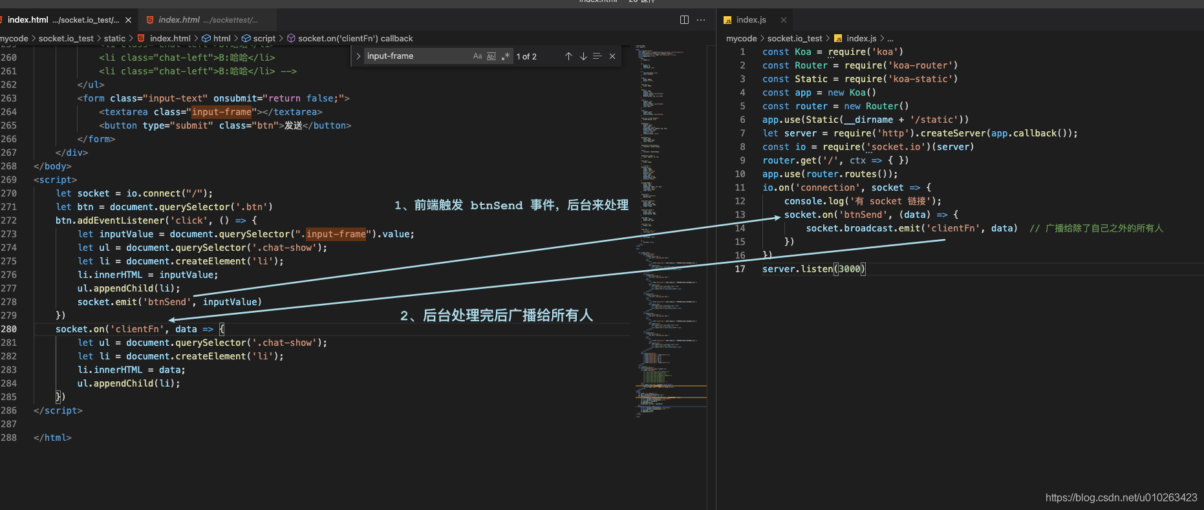This screenshot has height=510, width=1204.
Task: Go to next find match arrow
Action: (583, 56)
